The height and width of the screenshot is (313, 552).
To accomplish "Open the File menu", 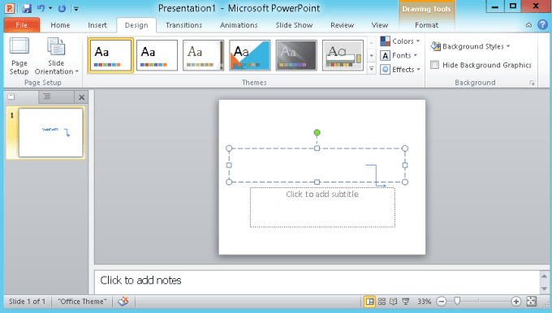I will 21,25.
